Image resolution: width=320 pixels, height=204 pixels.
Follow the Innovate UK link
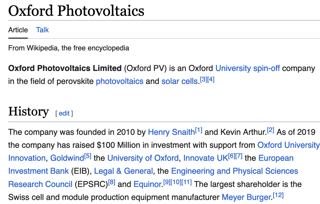point(206,158)
